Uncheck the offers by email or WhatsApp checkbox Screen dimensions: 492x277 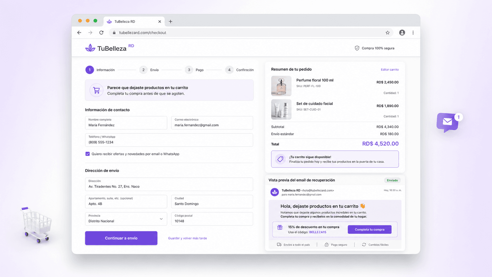point(87,154)
